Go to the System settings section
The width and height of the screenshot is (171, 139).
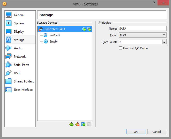(x=19, y=23)
